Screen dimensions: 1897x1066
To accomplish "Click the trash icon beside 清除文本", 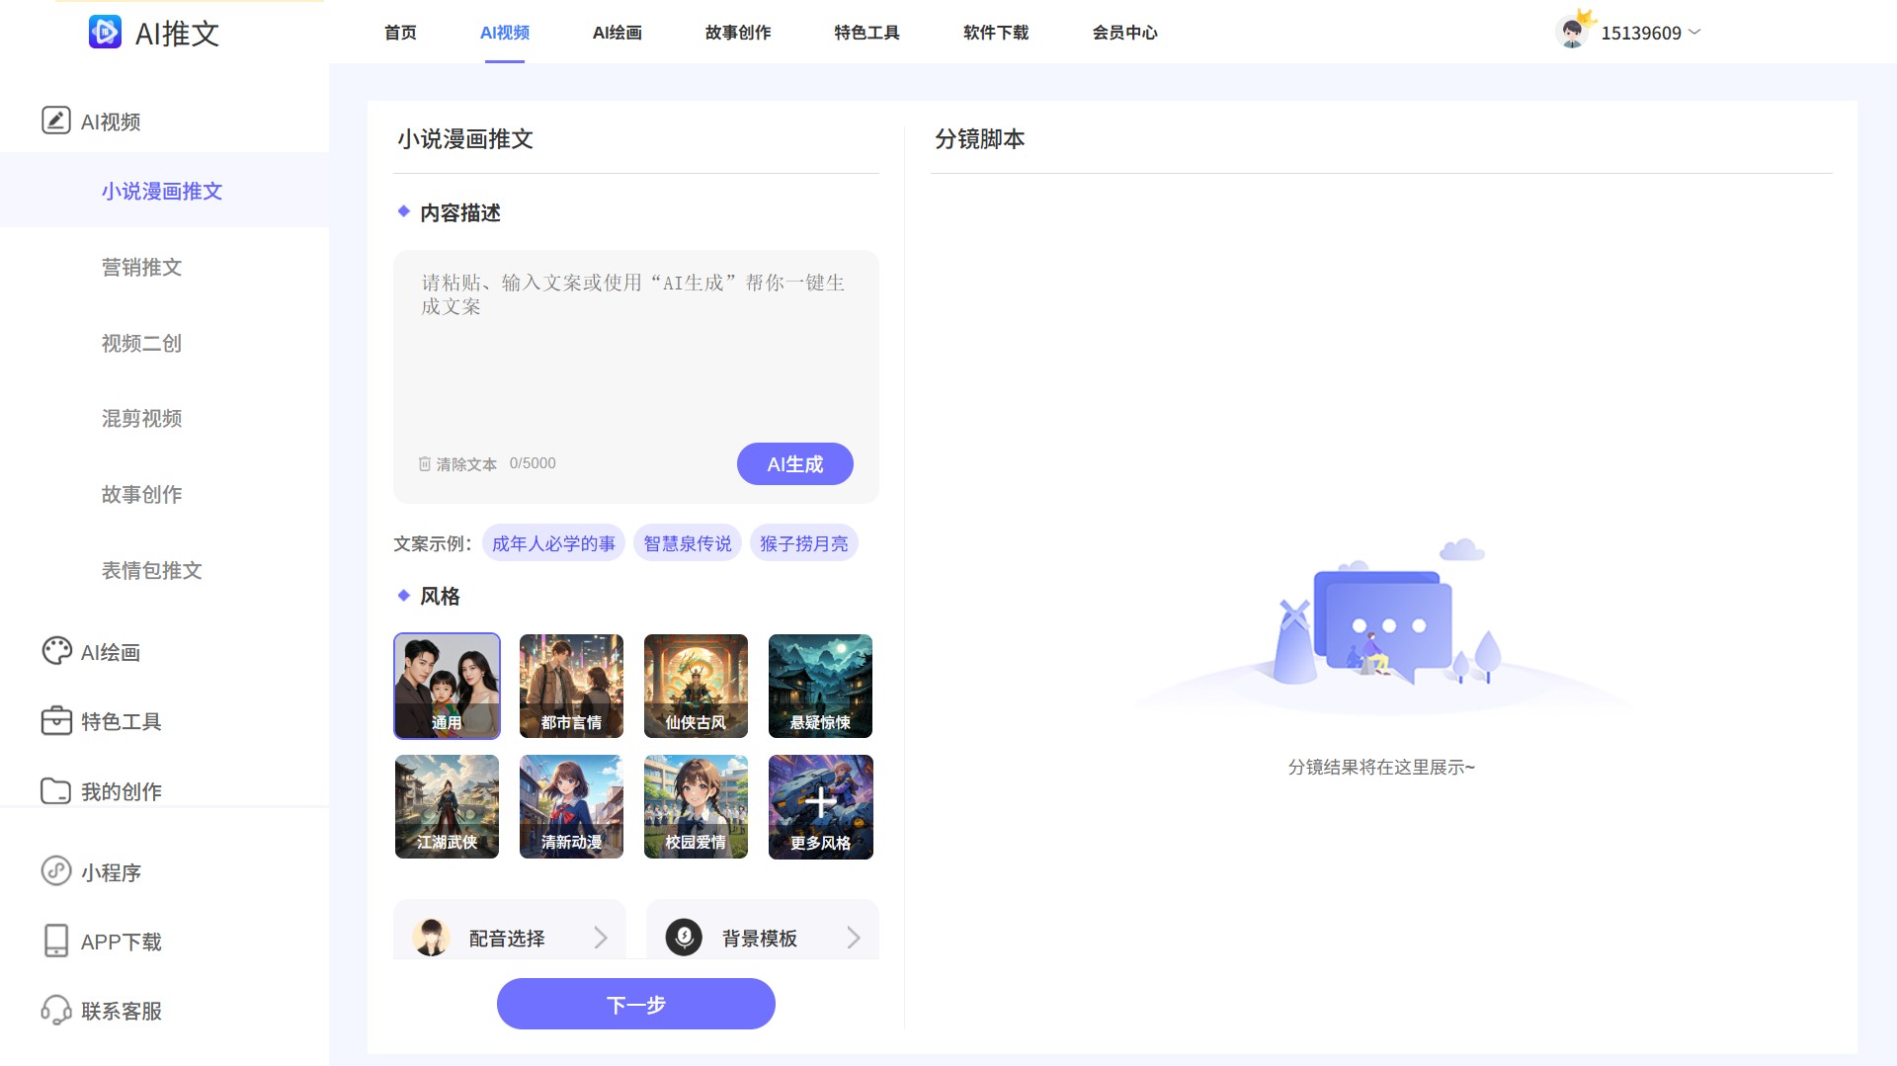I will pos(425,463).
